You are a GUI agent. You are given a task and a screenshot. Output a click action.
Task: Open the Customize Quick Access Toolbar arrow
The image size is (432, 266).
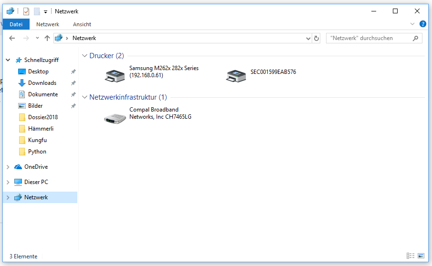(x=45, y=11)
